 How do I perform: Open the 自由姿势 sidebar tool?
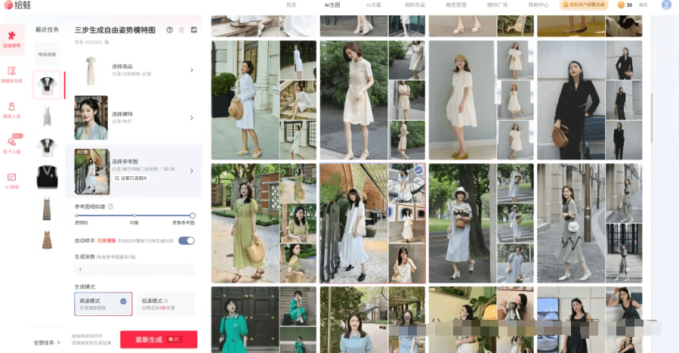tap(12, 39)
